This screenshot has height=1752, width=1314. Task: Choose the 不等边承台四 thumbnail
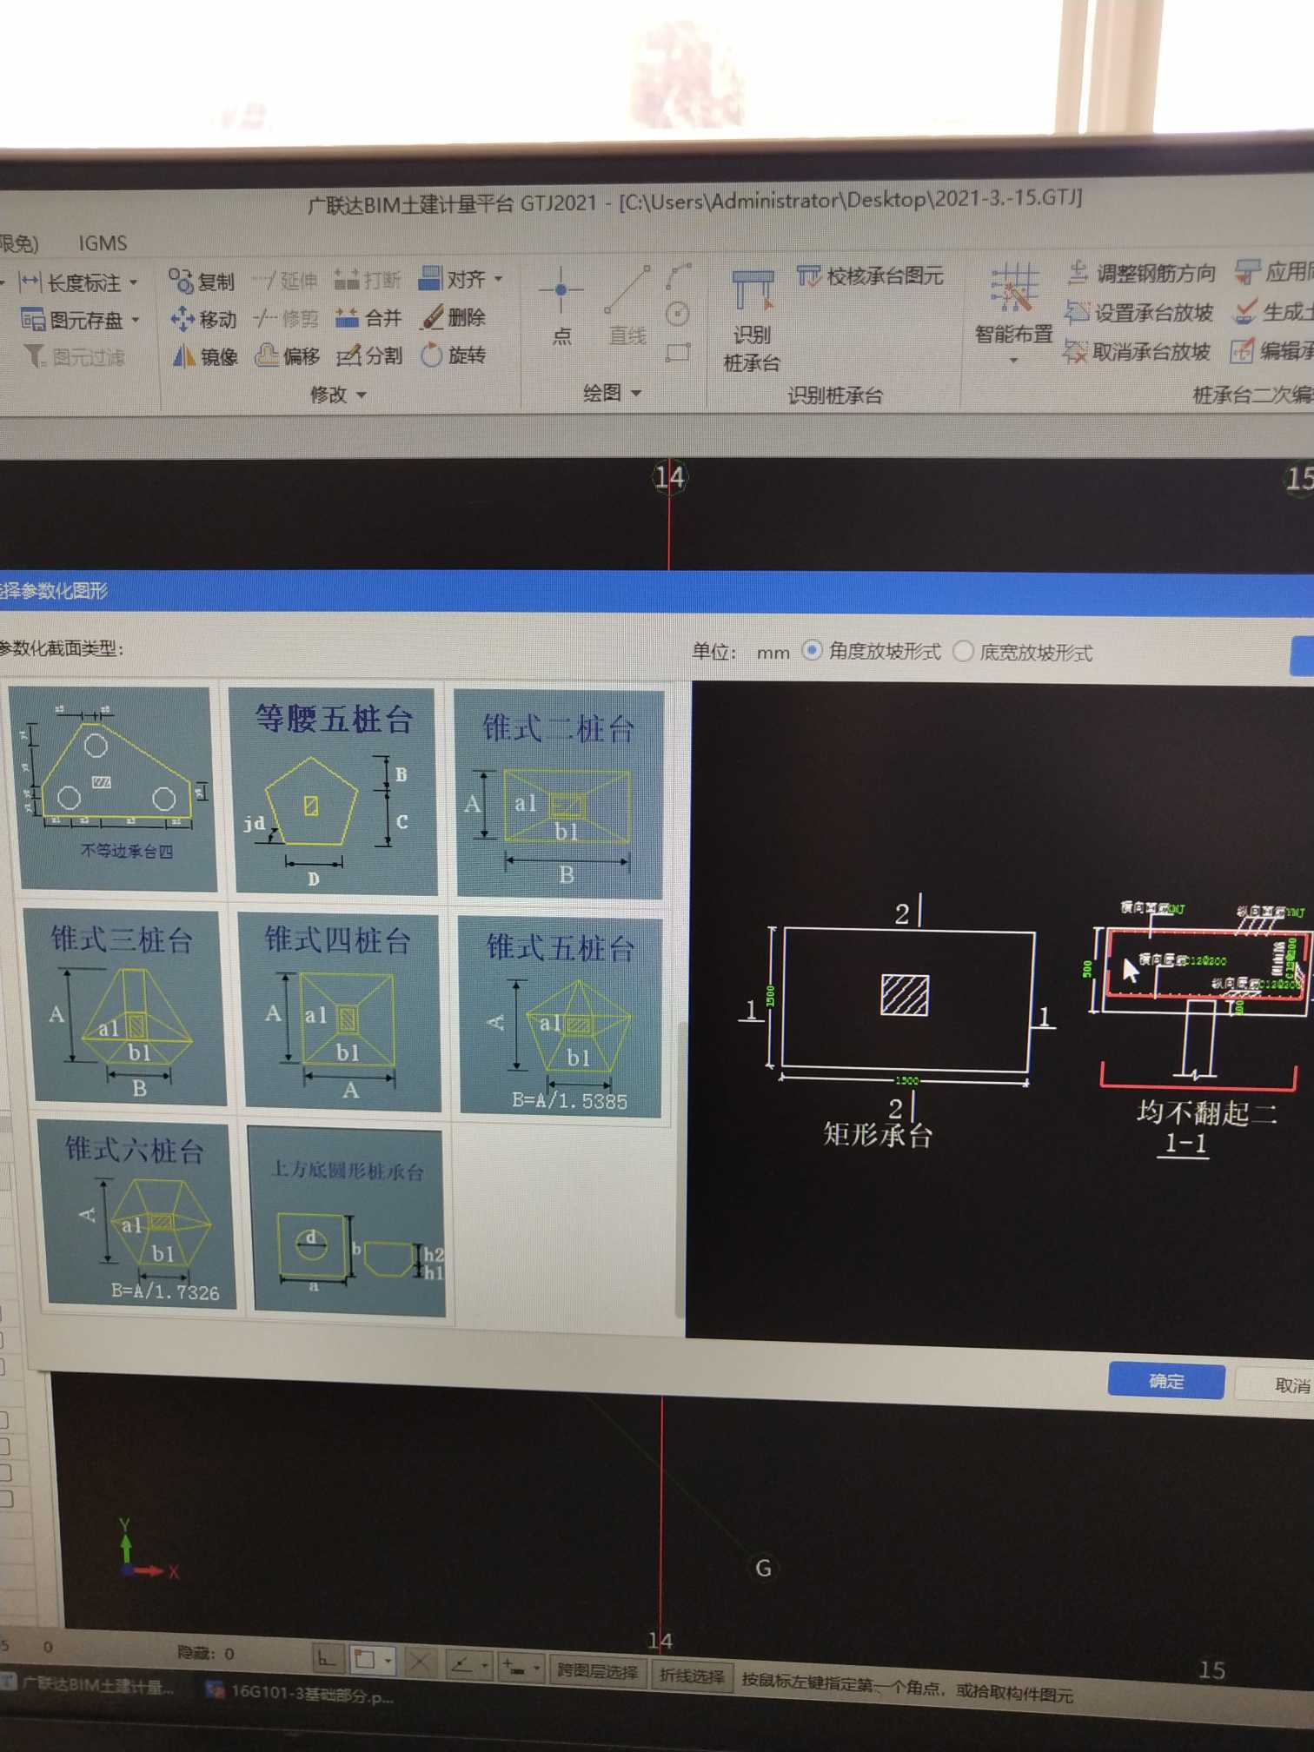114,787
